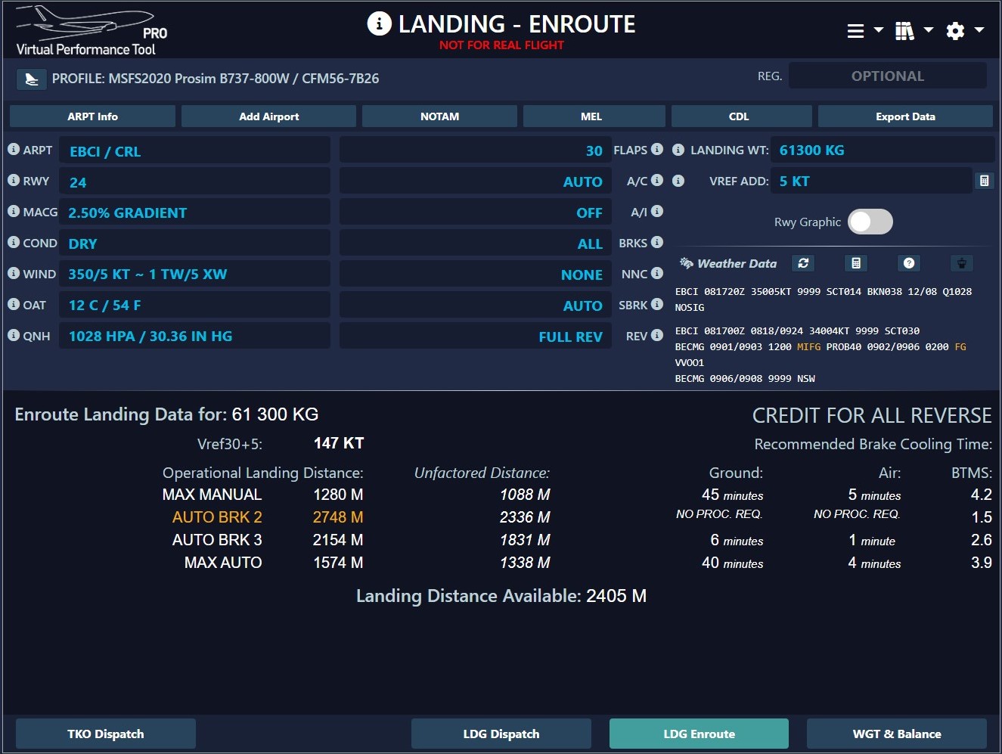Image resolution: width=1002 pixels, height=754 pixels.
Task: Click the NOTAM button
Action: (x=439, y=116)
